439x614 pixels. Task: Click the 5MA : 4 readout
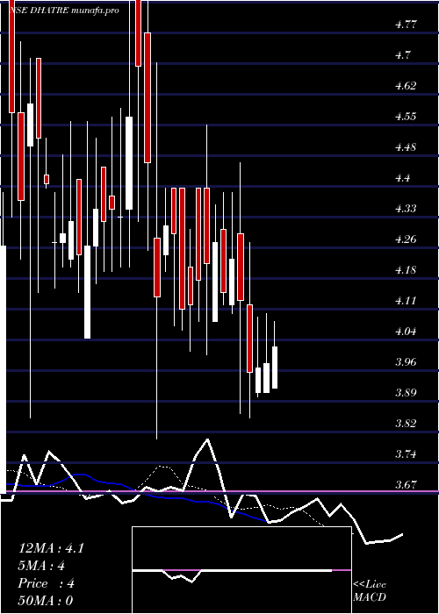(x=41, y=566)
